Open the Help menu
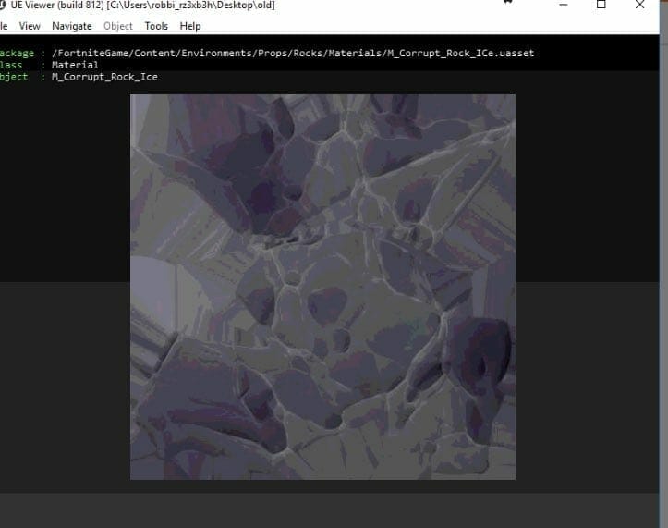 click(190, 26)
